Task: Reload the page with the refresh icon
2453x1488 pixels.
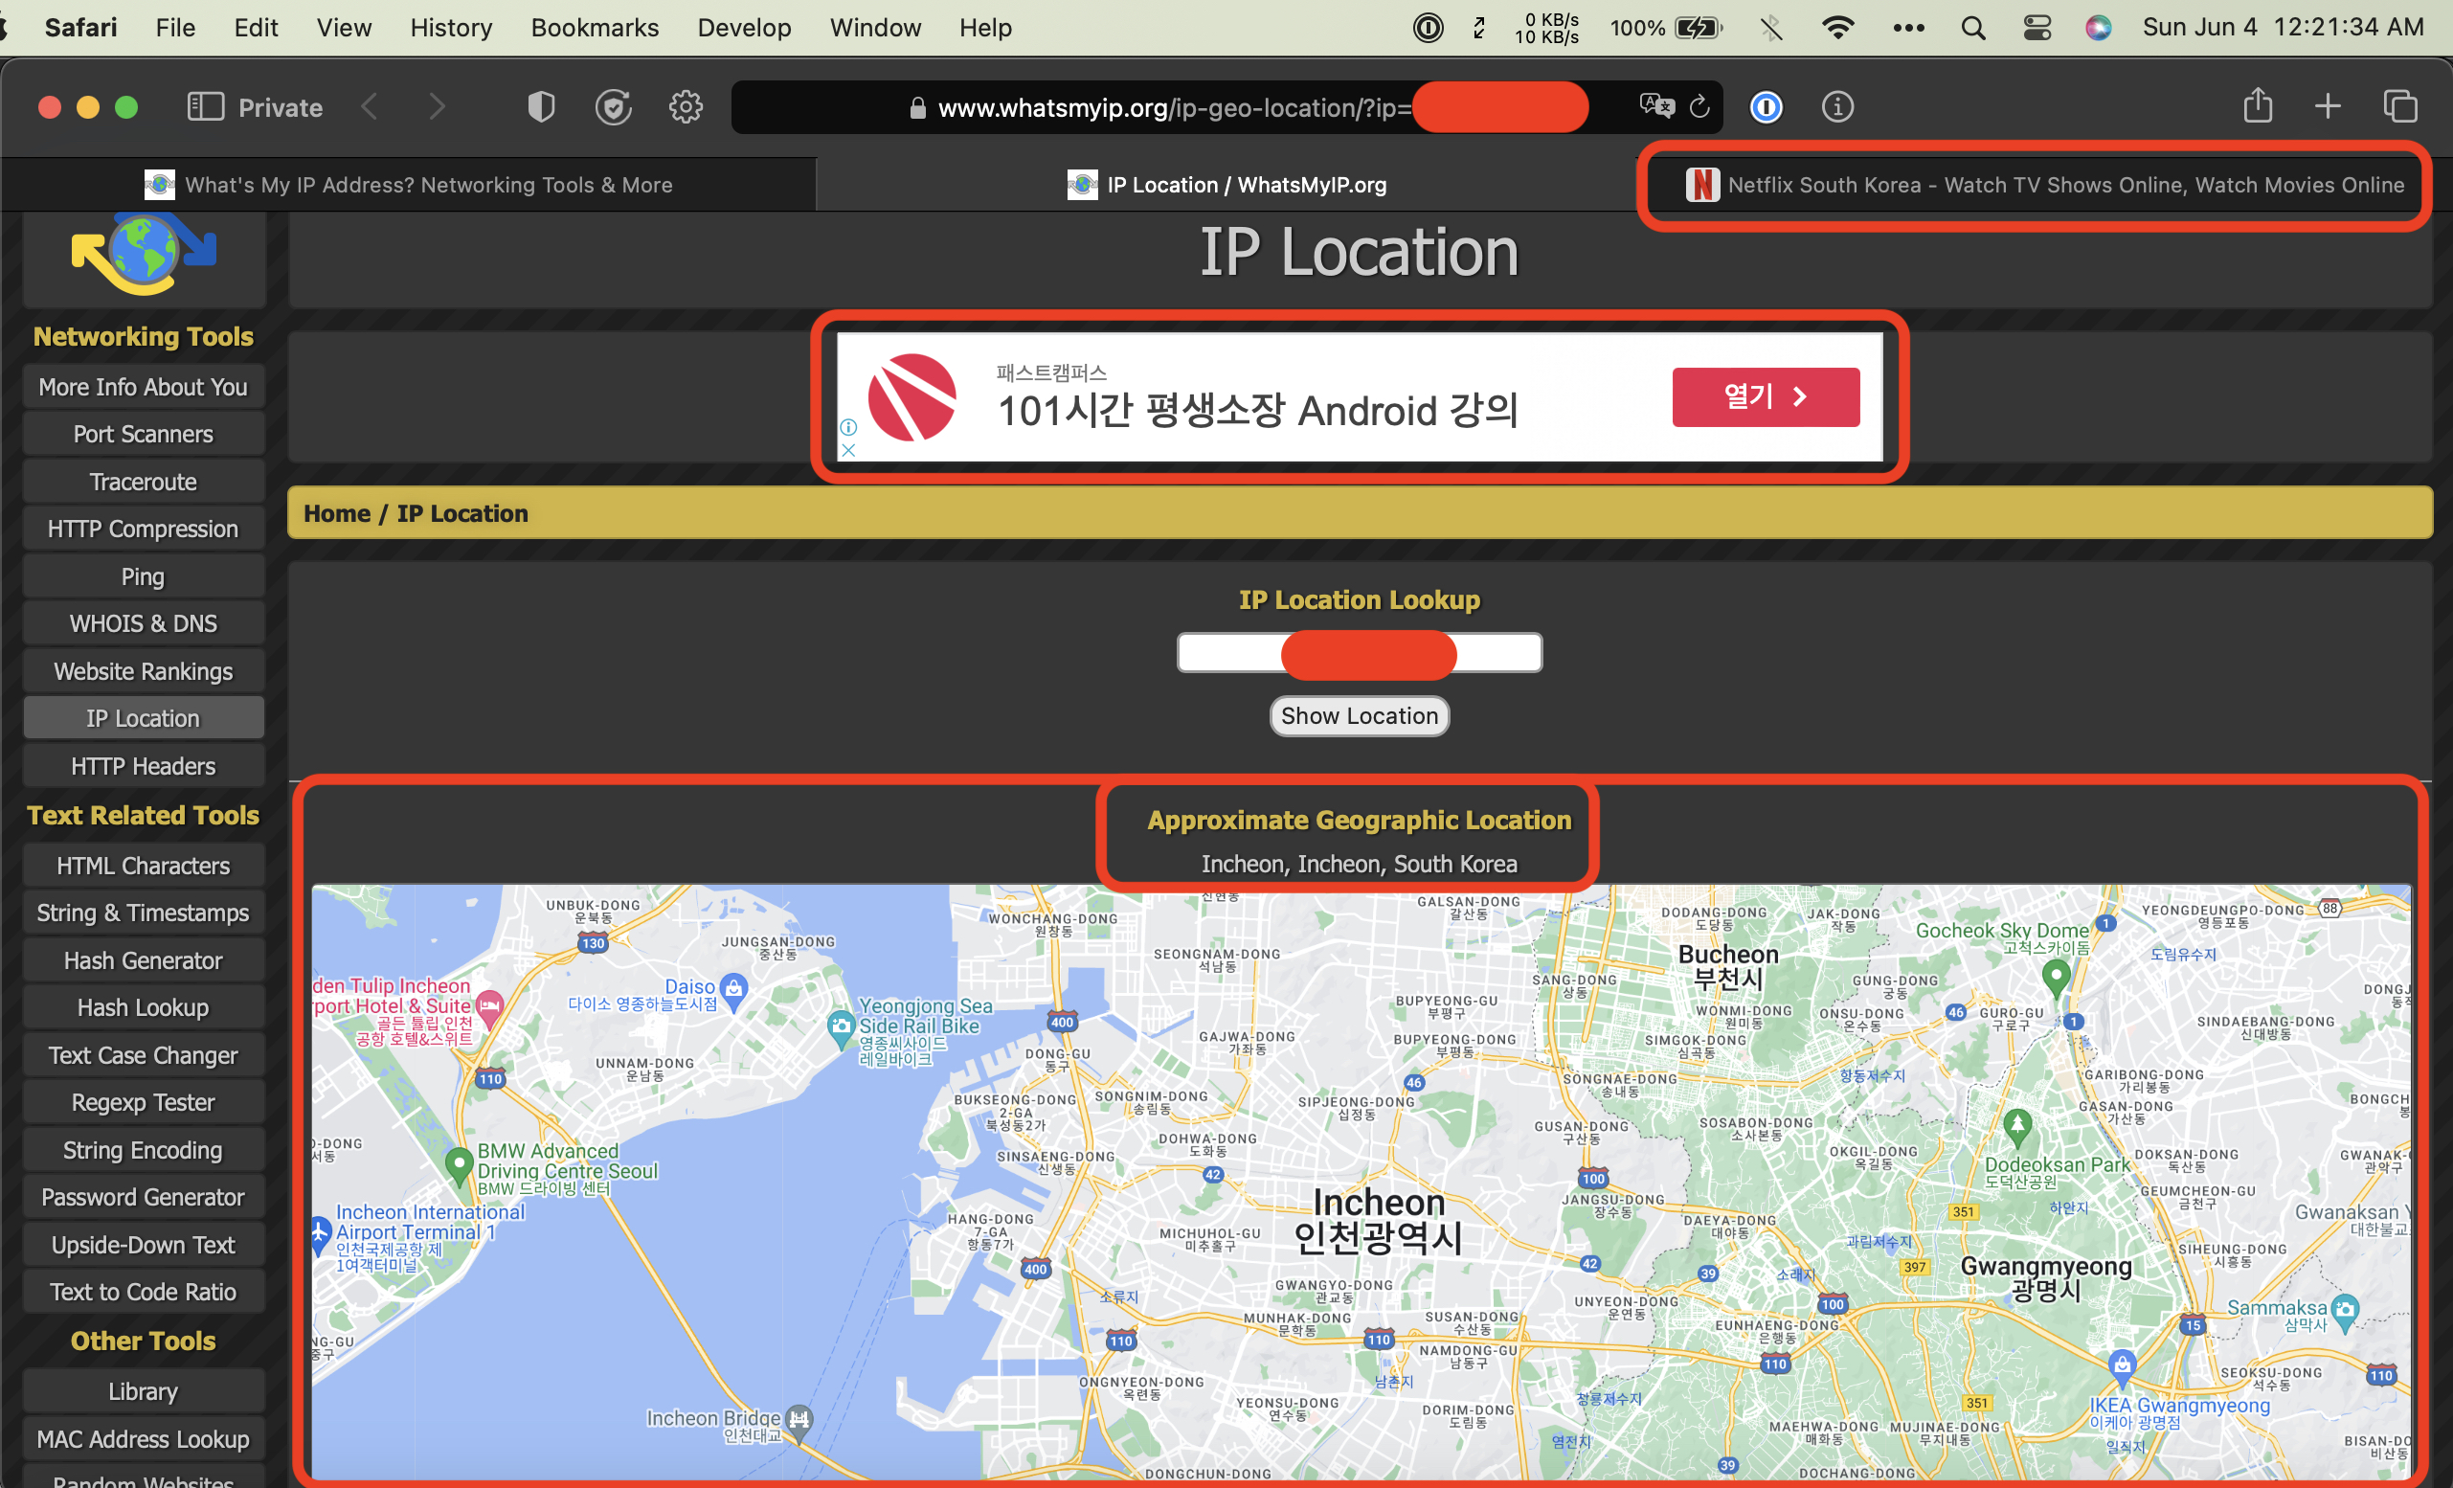Action: click(x=1699, y=105)
